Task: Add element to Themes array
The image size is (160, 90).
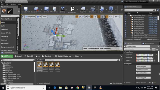Action: (x=150, y=83)
